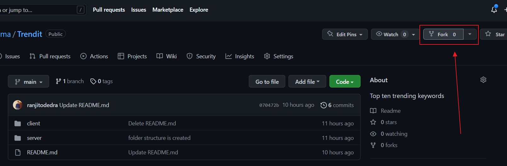This screenshot has width=507, height=166.
Task: Click the fork icon beside 0 forks
Action: click(373, 145)
